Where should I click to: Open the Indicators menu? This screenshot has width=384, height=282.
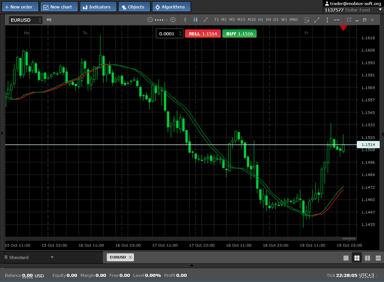coord(98,7)
